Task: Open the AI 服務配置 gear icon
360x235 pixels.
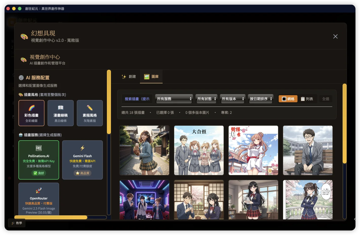Action: tap(21, 77)
